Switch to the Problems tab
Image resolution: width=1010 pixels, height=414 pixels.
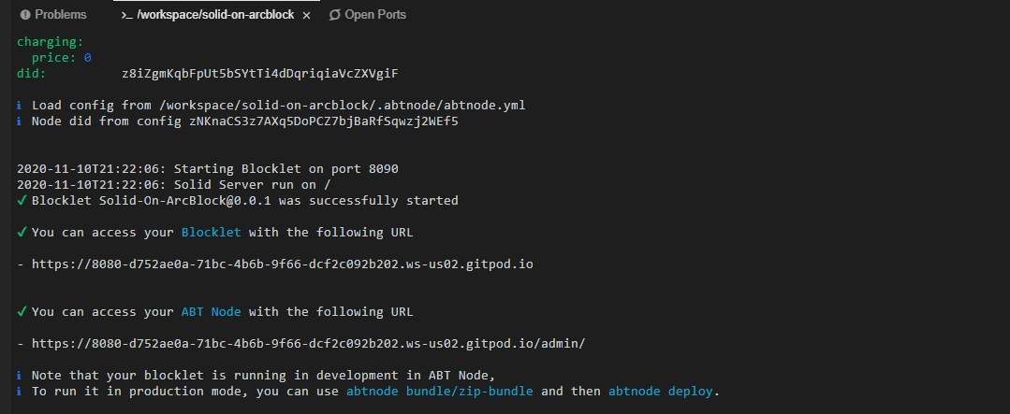(60, 15)
